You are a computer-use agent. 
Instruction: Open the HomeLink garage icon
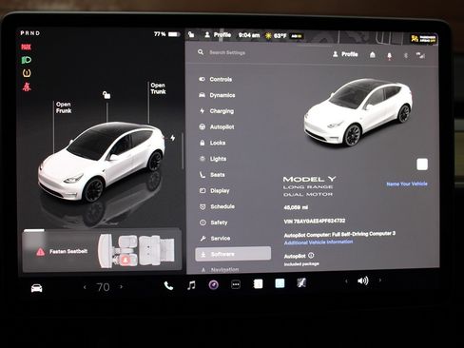(373, 55)
